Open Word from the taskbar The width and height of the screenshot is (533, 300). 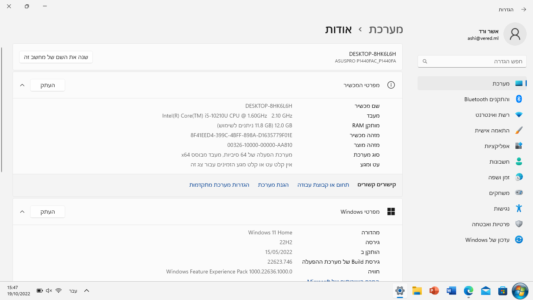pos(451,291)
